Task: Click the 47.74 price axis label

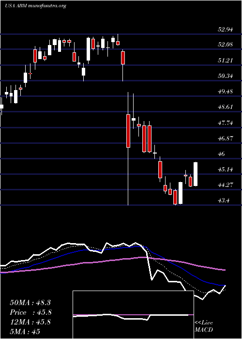Action: 226,123
